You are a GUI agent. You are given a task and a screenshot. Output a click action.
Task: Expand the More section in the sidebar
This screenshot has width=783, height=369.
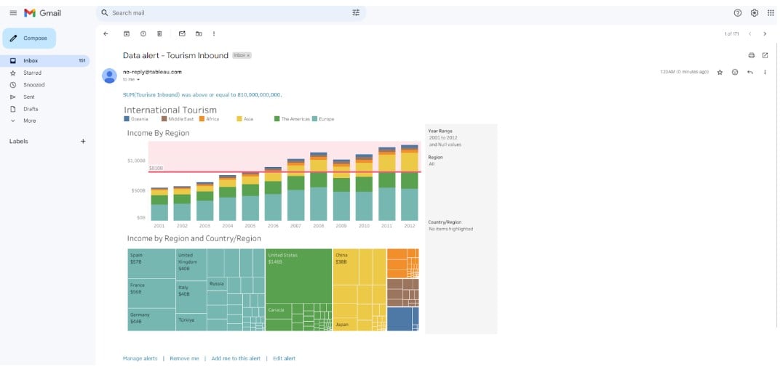tap(29, 121)
